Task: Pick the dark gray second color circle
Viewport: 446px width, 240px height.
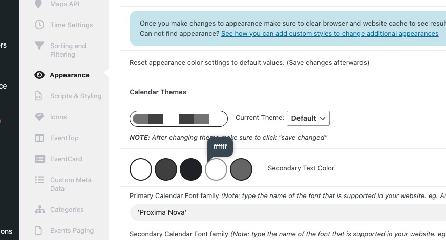Action: click(x=166, y=169)
